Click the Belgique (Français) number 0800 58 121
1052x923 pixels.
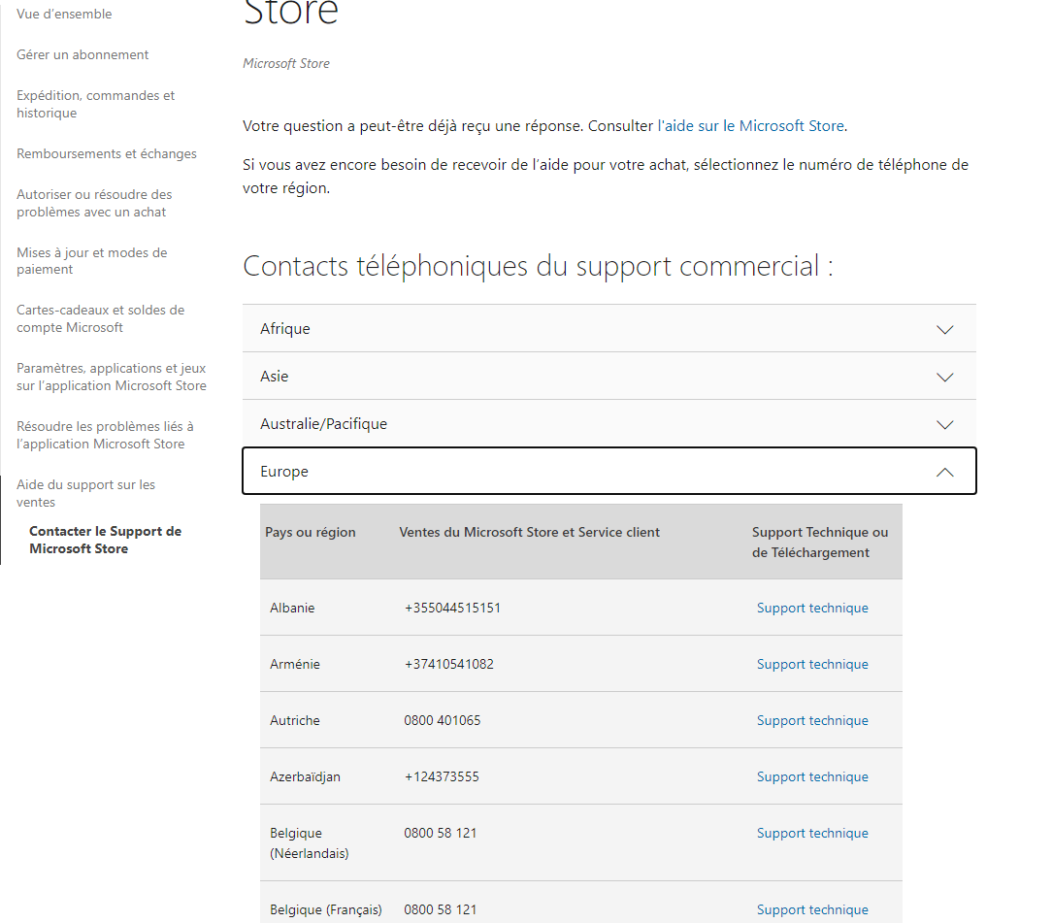(441, 909)
